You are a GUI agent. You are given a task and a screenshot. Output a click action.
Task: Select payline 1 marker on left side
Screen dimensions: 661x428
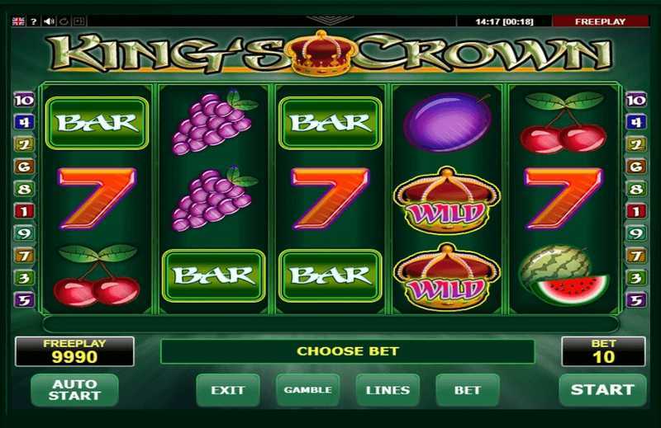[24, 211]
